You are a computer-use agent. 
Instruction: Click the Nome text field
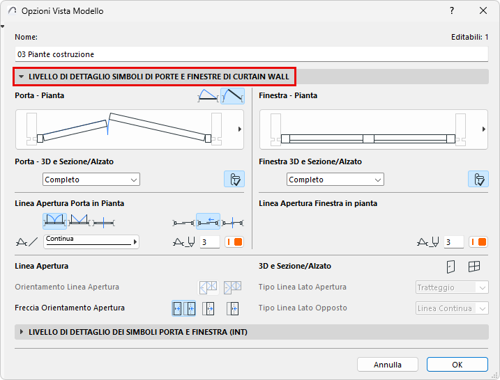251,54
